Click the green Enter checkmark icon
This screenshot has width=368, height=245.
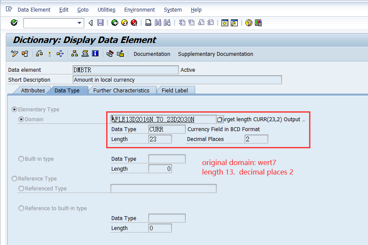point(14,23)
